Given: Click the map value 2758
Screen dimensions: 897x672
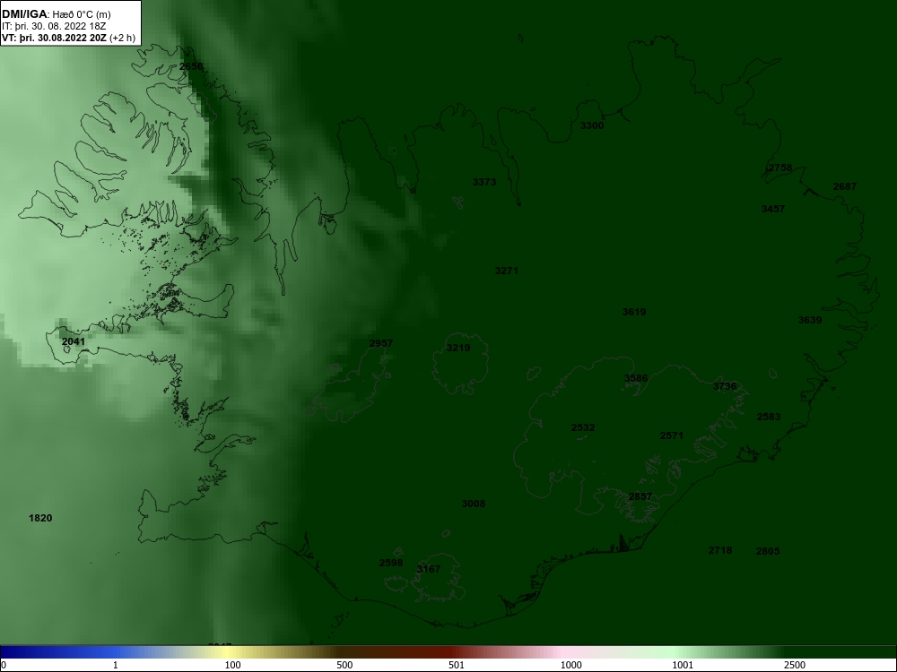Looking at the screenshot, I should [780, 168].
